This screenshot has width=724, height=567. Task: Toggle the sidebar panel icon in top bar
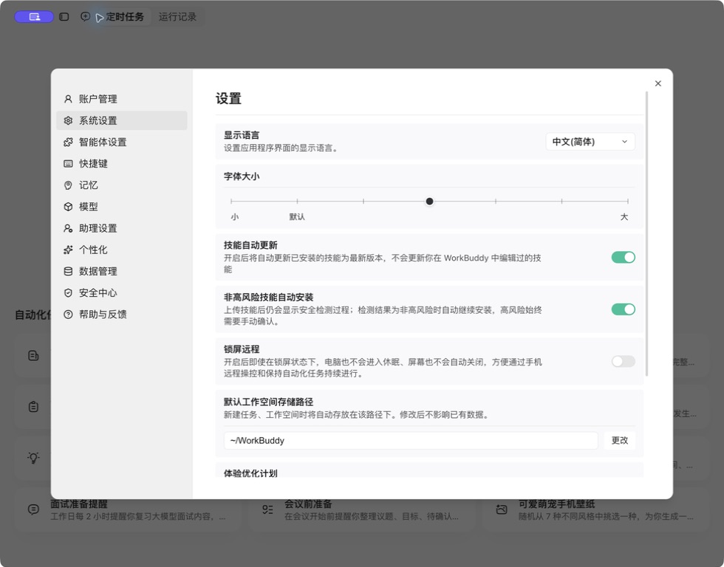click(x=64, y=17)
